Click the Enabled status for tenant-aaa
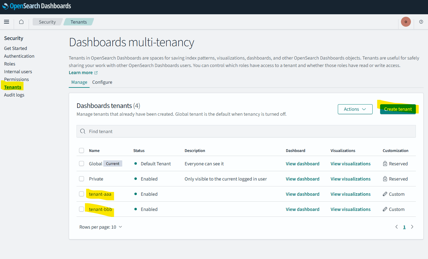 pos(149,194)
